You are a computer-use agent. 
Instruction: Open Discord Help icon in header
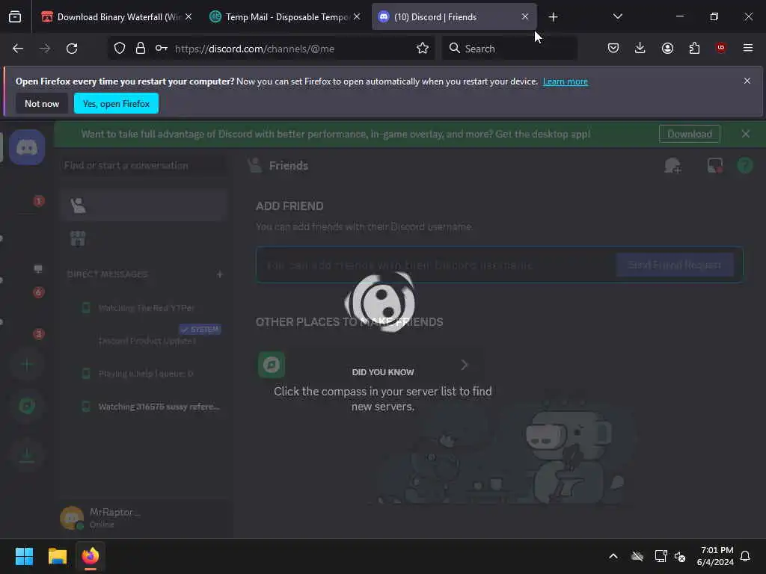click(744, 165)
